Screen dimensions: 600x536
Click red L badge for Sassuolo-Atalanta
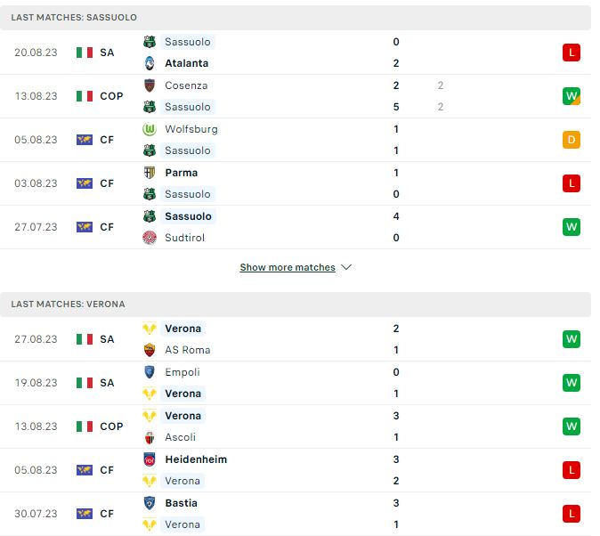[x=572, y=53]
